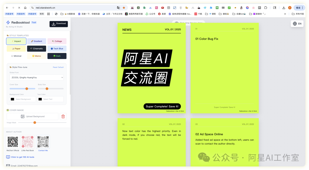
Task: Click Upload Background for cover image
Action: (x=33, y=117)
